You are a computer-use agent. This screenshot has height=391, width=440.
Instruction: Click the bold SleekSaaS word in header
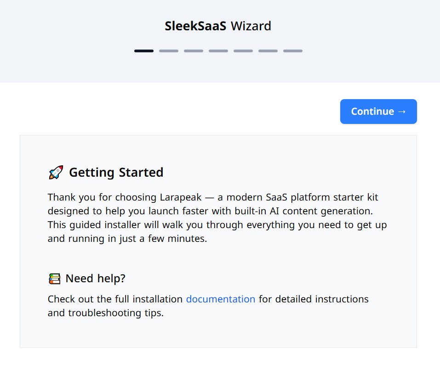coord(195,26)
